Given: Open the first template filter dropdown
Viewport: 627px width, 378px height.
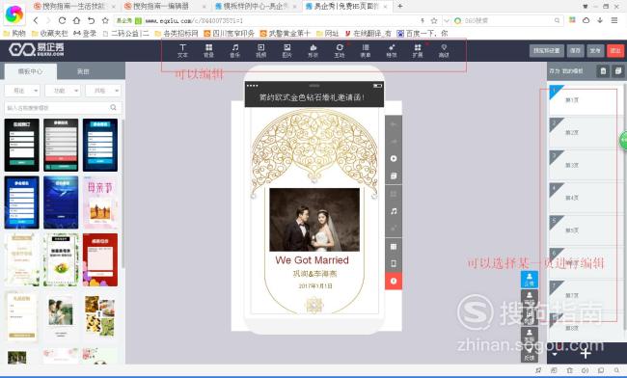Looking at the screenshot, I should point(22,91).
